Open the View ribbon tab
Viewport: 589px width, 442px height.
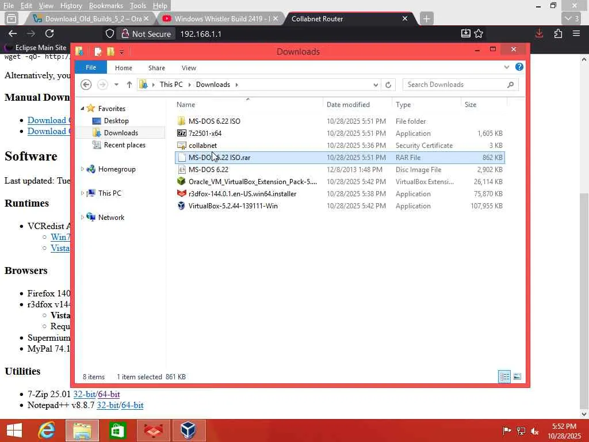pos(189,68)
